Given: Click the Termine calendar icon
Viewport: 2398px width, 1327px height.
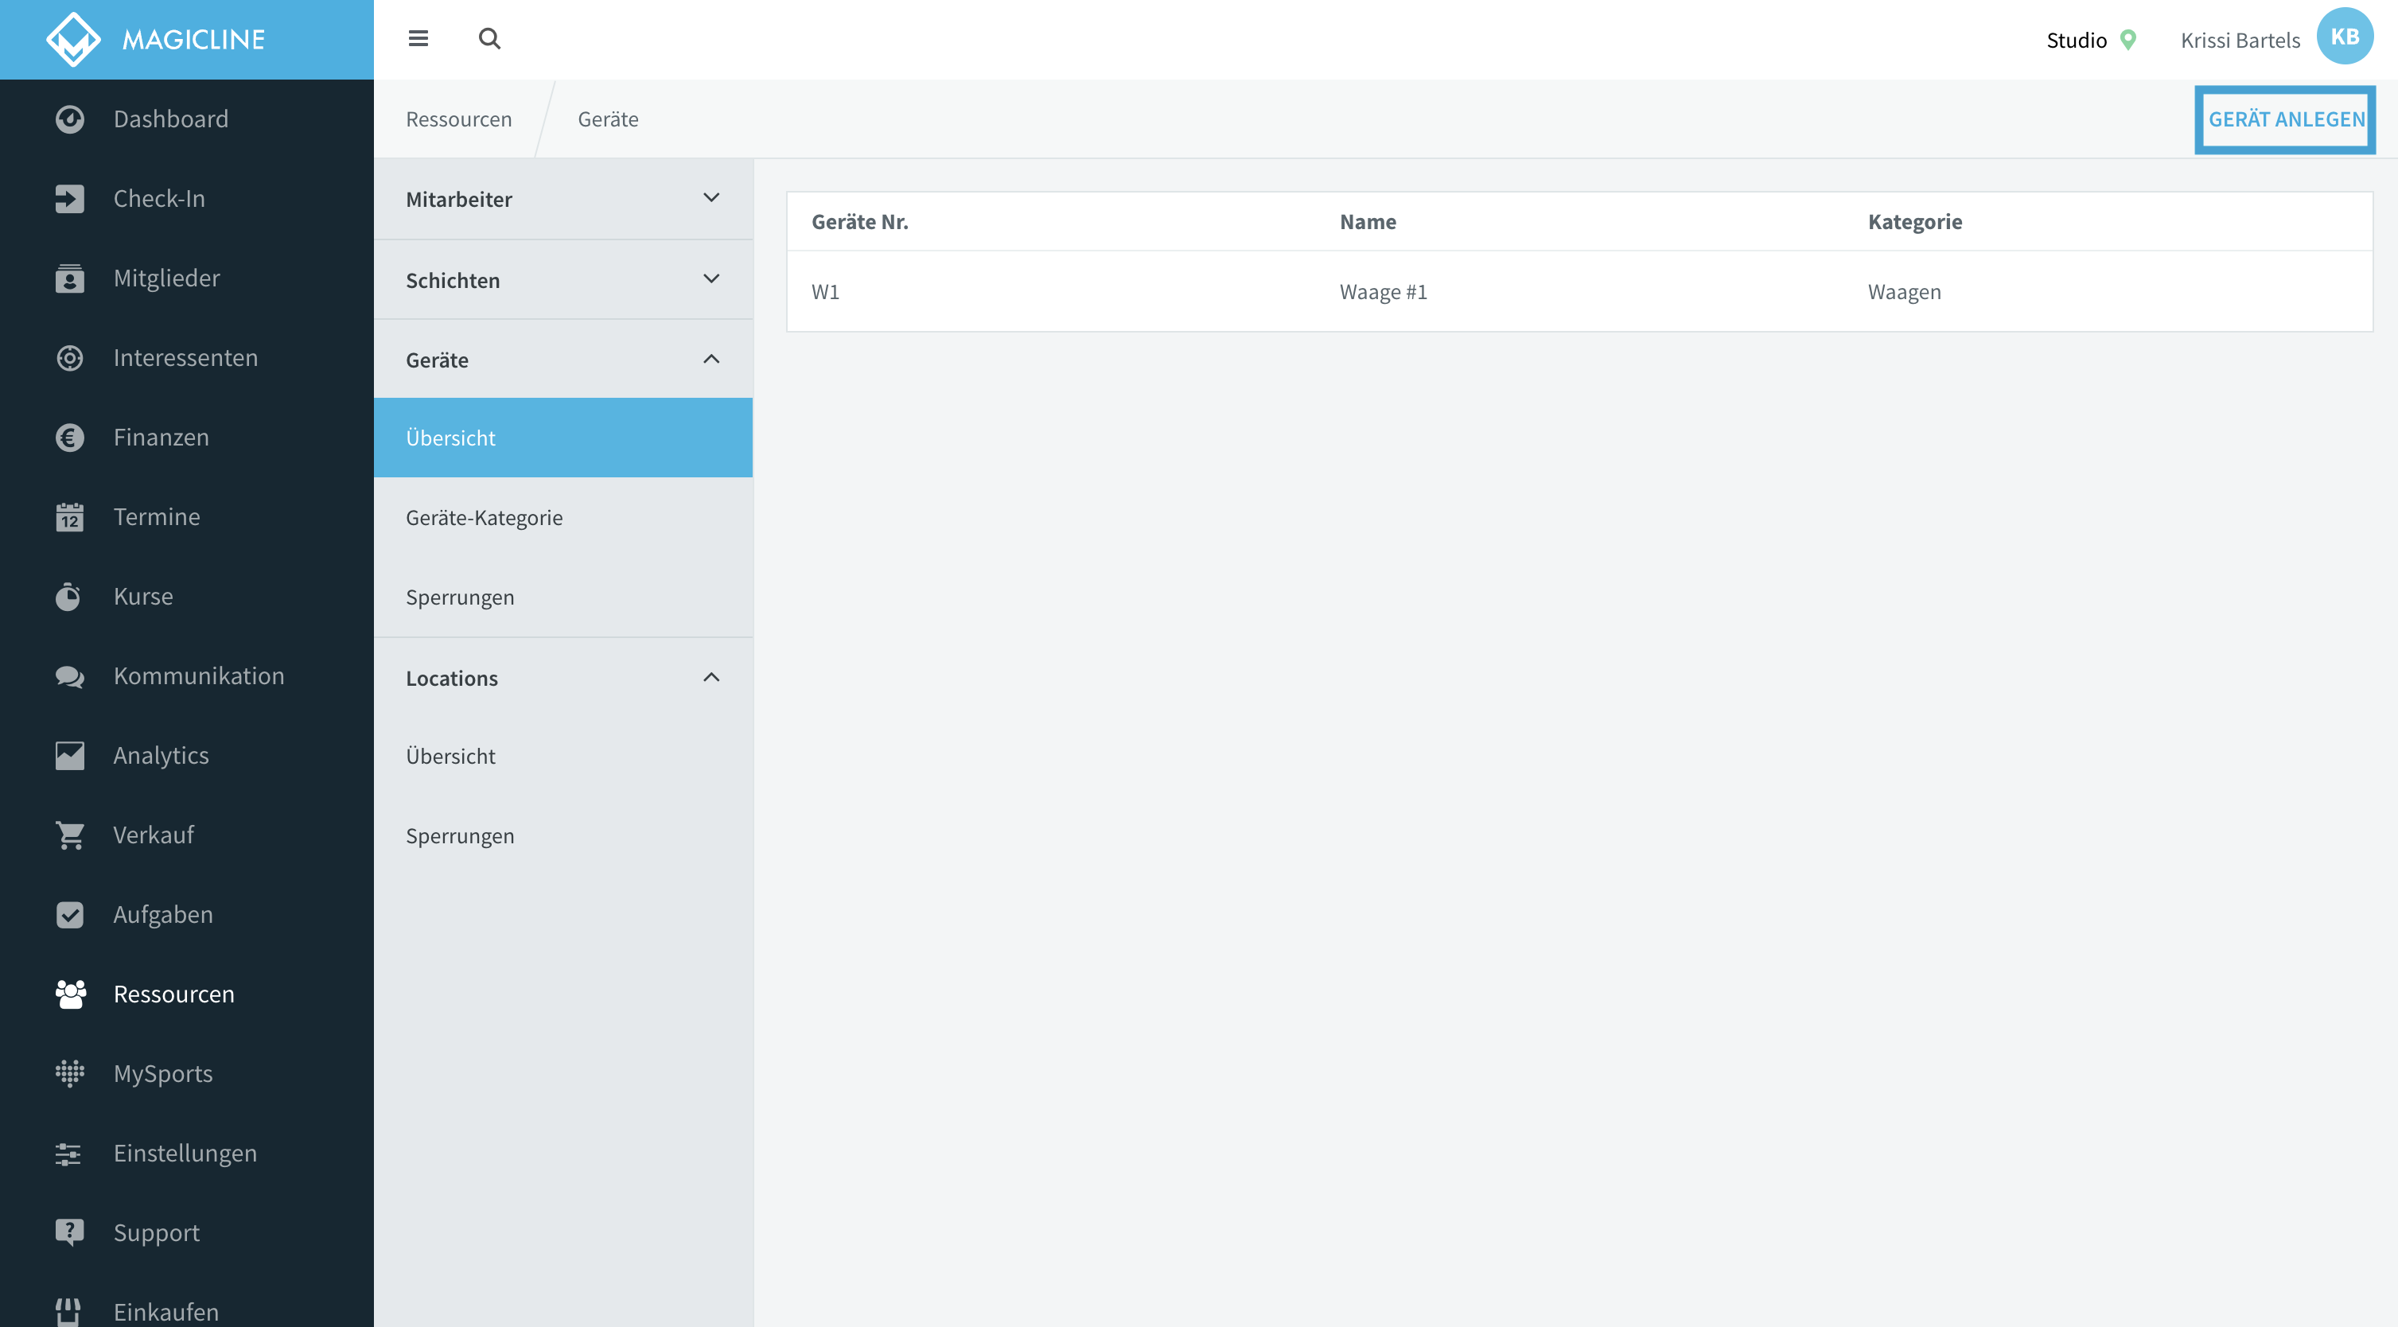Looking at the screenshot, I should coord(70,516).
